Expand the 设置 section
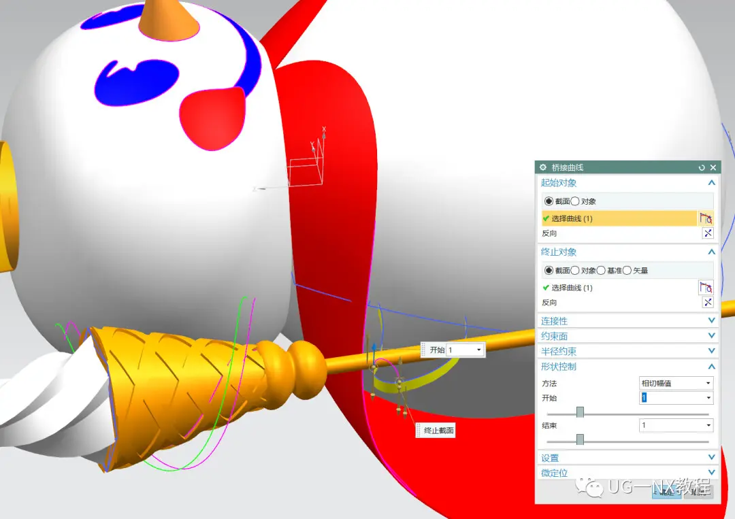 tap(712, 458)
